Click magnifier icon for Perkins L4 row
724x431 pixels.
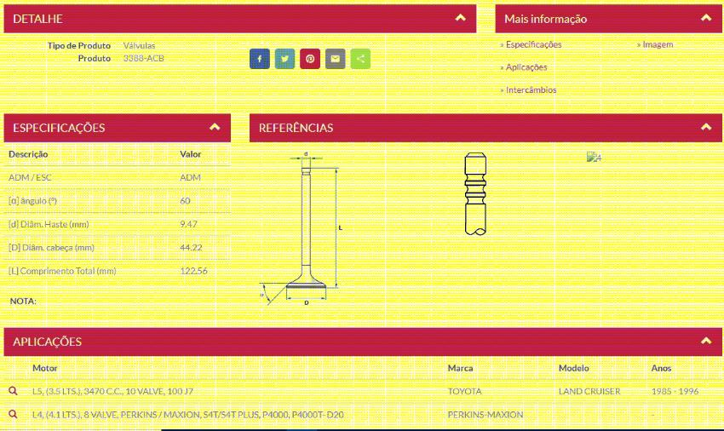click(13, 414)
